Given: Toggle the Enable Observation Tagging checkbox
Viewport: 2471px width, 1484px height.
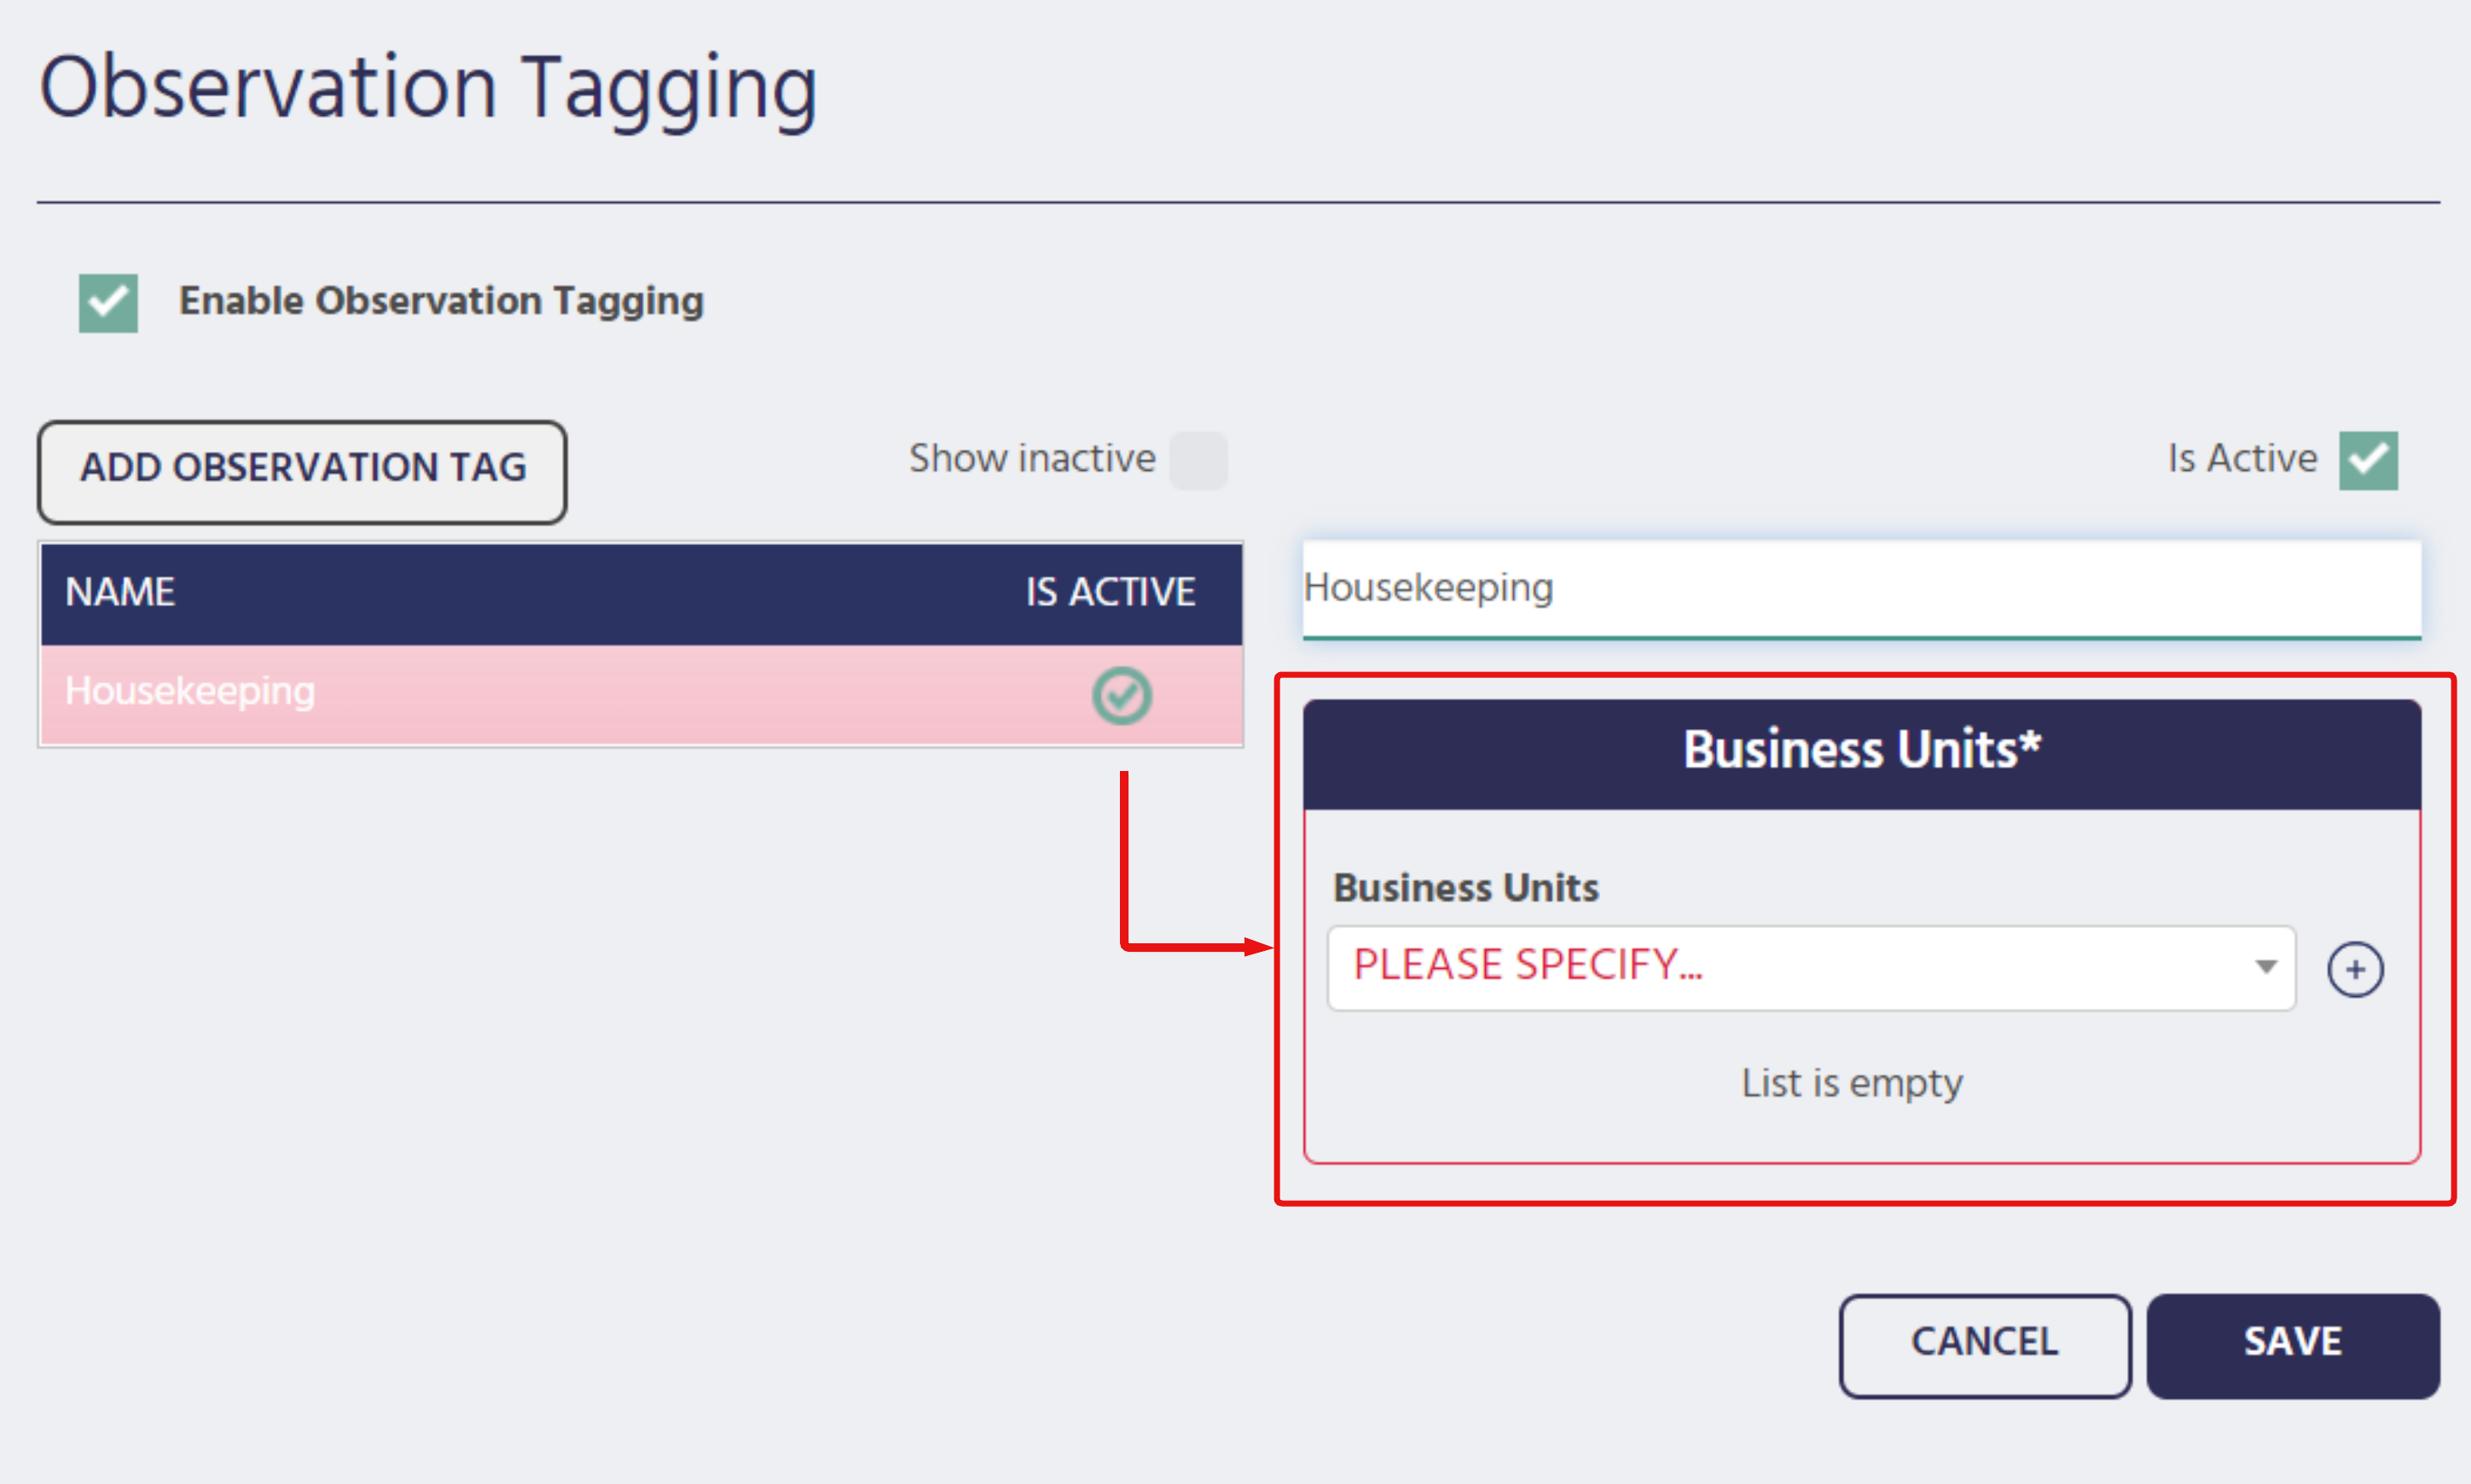Looking at the screenshot, I should (108, 303).
